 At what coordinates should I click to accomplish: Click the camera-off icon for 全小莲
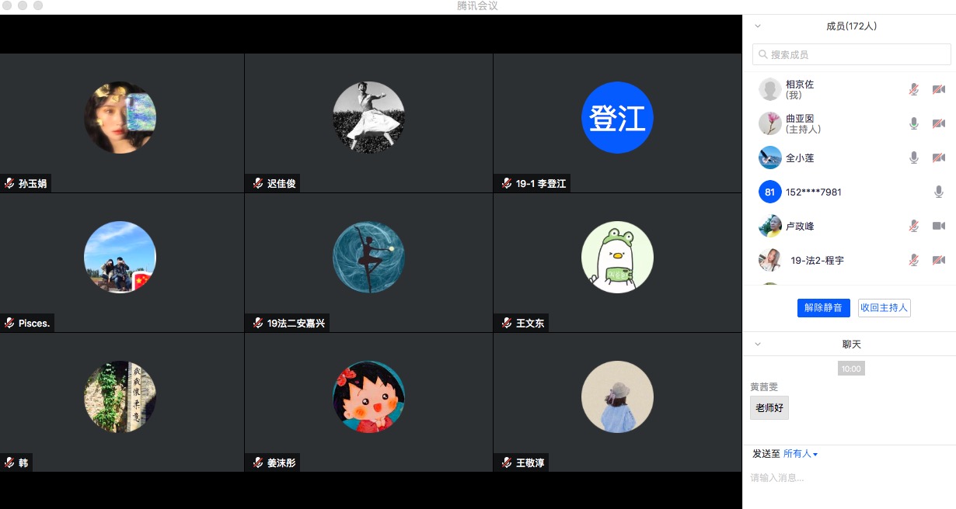click(x=938, y=158)
